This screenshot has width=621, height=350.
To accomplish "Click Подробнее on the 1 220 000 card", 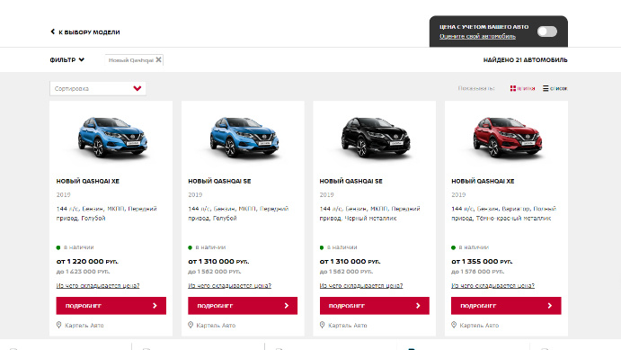I will (x=111, y=306).
